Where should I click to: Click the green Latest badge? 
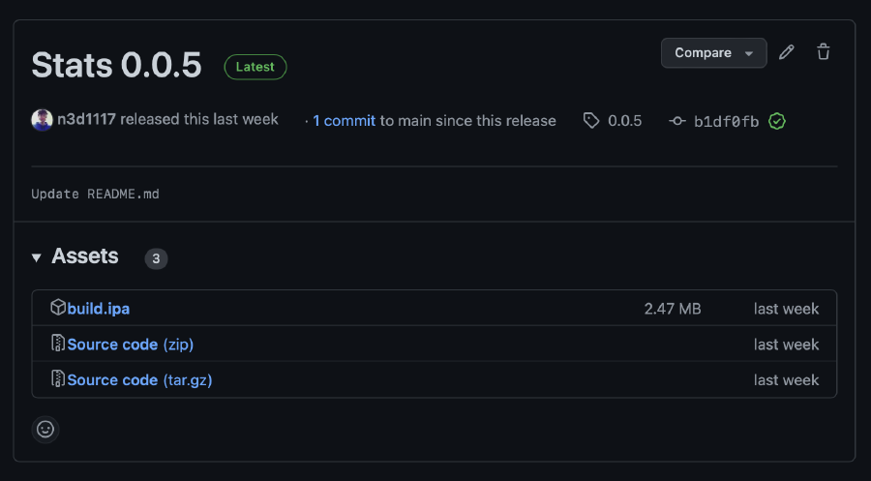click(x=255, y=67)
